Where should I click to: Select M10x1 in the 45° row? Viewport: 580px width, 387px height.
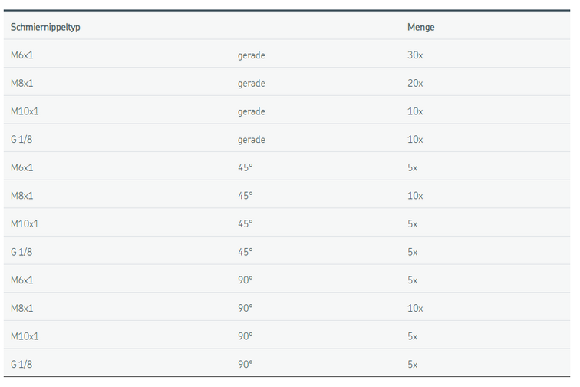point(25,223)
